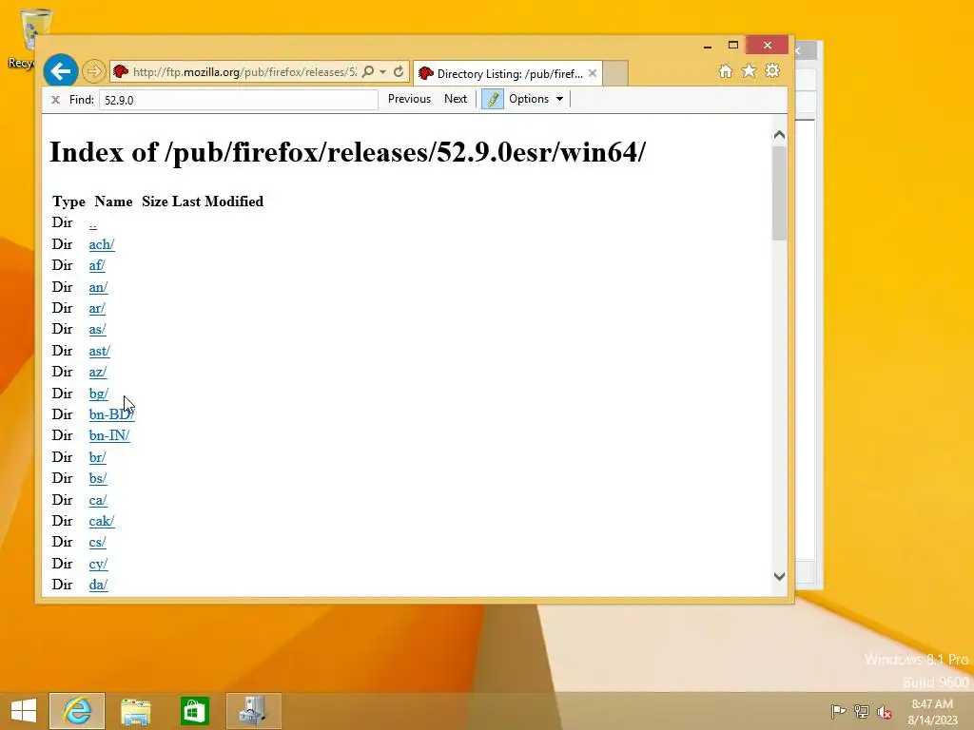The width and height of the screenshot is (974, 730).
Task: Toggle the highlight all matches pencil icon
Action: click(x=493, y=99)
